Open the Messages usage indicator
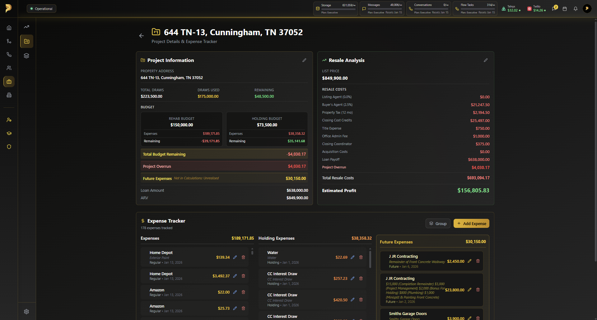The height and width of the screenshot is (320, 597). tap(382, 9)
